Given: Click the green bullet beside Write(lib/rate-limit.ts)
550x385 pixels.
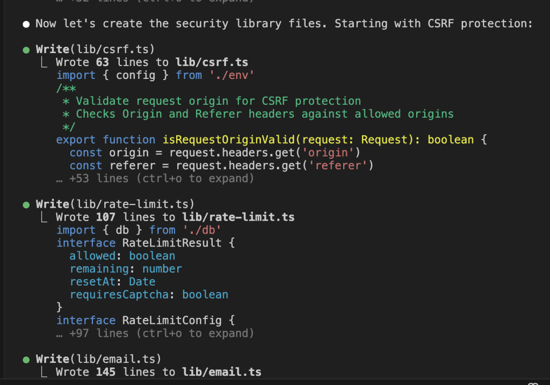Looking at the screenshot, I should click(x=26, y=205).
